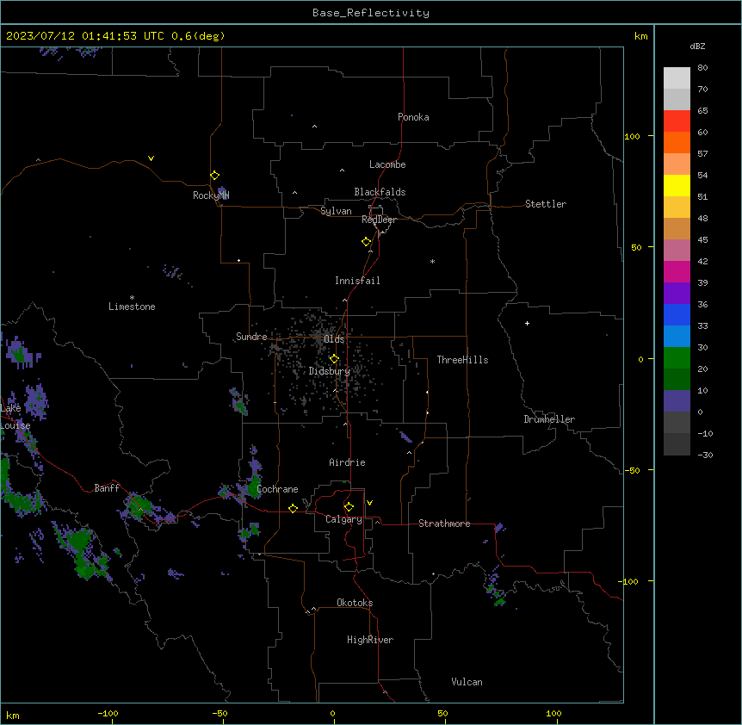
Task: Click the Olds city label
Action: click(334, 339)
